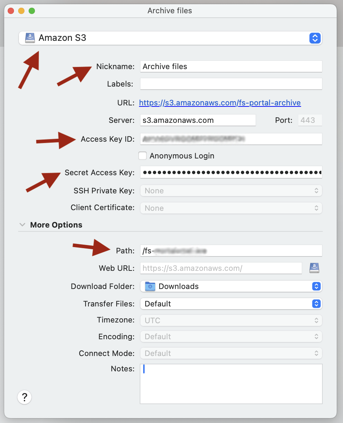Open help with the question mark button

point(24,397)
